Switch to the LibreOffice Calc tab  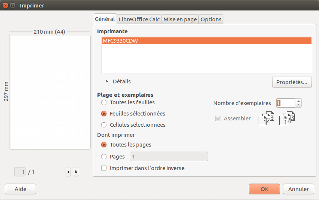139,19
